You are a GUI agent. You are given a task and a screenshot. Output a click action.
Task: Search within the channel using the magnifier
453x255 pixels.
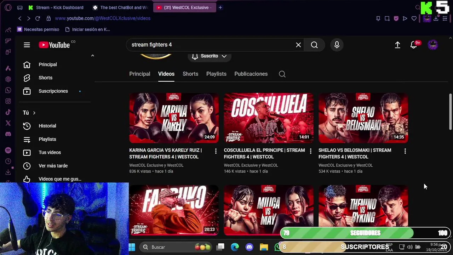pyautogui.click(x=282, y=74)
